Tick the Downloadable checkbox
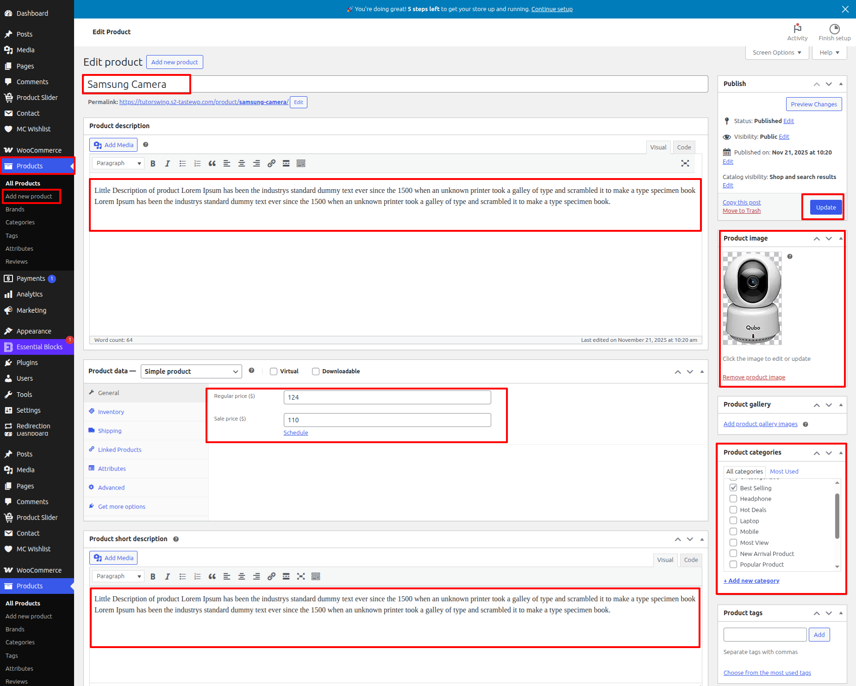The image size is (856, 686). tap(316, 371)
